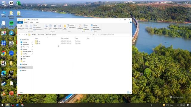This screenshot has height=107, width=191.
Task: Switch to the details view layout button
Action: [128, 92]
